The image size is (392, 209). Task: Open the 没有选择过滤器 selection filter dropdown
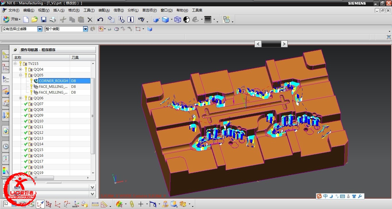point(40,29)
